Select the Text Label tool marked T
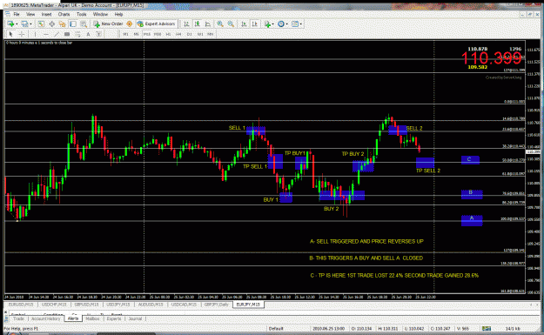The image size is (544, 335). click(99, 34)
